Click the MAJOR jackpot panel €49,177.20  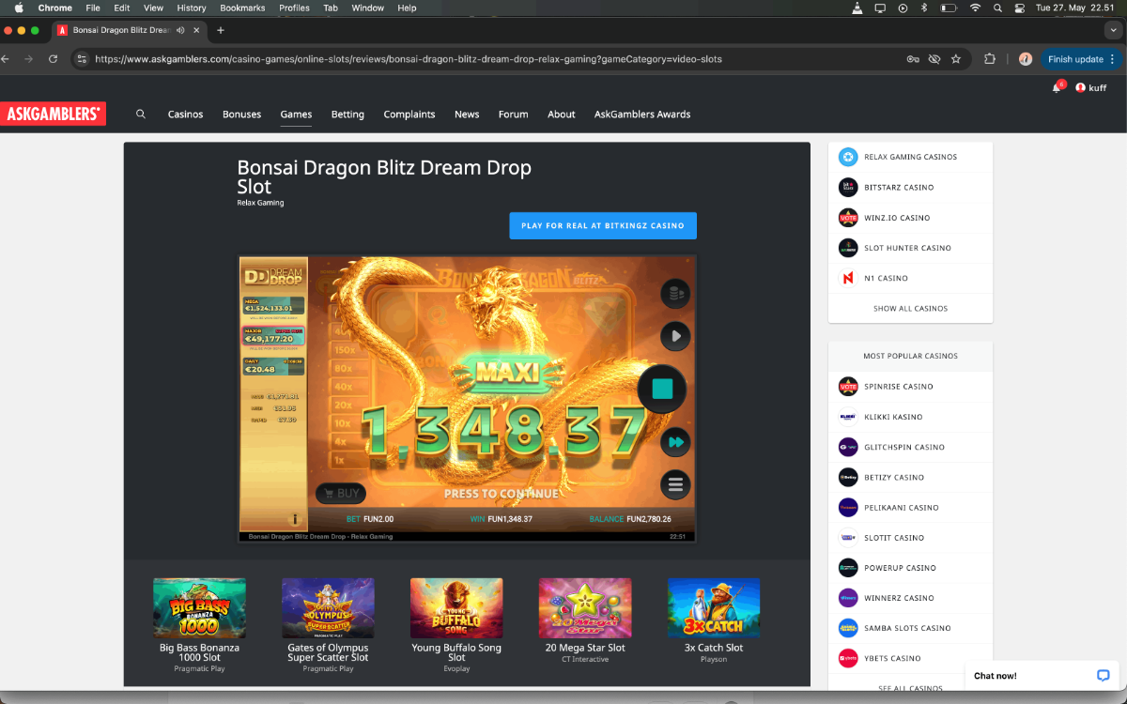tap(272, 335)
